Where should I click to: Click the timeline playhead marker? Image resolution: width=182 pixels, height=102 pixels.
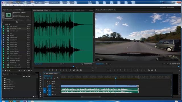point(116,78)
